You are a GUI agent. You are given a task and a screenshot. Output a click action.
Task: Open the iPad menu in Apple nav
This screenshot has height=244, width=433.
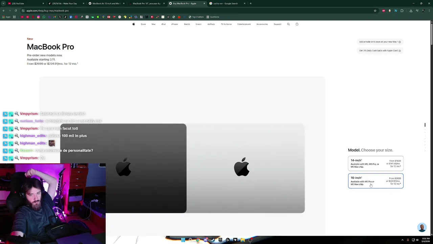(x=163, y=24)
